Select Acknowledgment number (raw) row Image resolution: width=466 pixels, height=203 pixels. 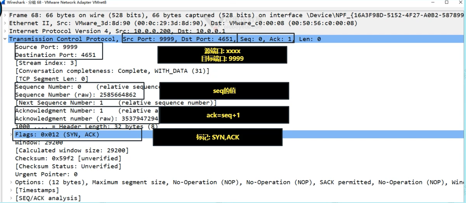(x=87, y=119)
